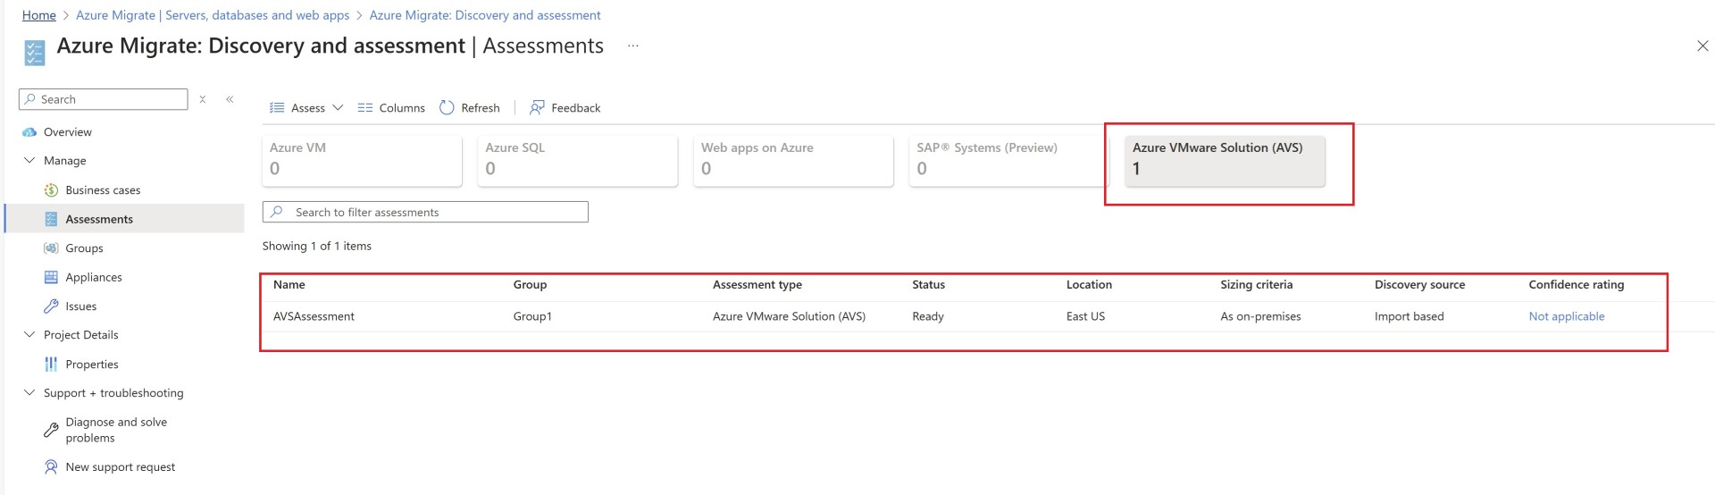This screenshot has height=495, width=1715.
Task: Click the Groups sidebar icon
Action: tap(51, 248)
